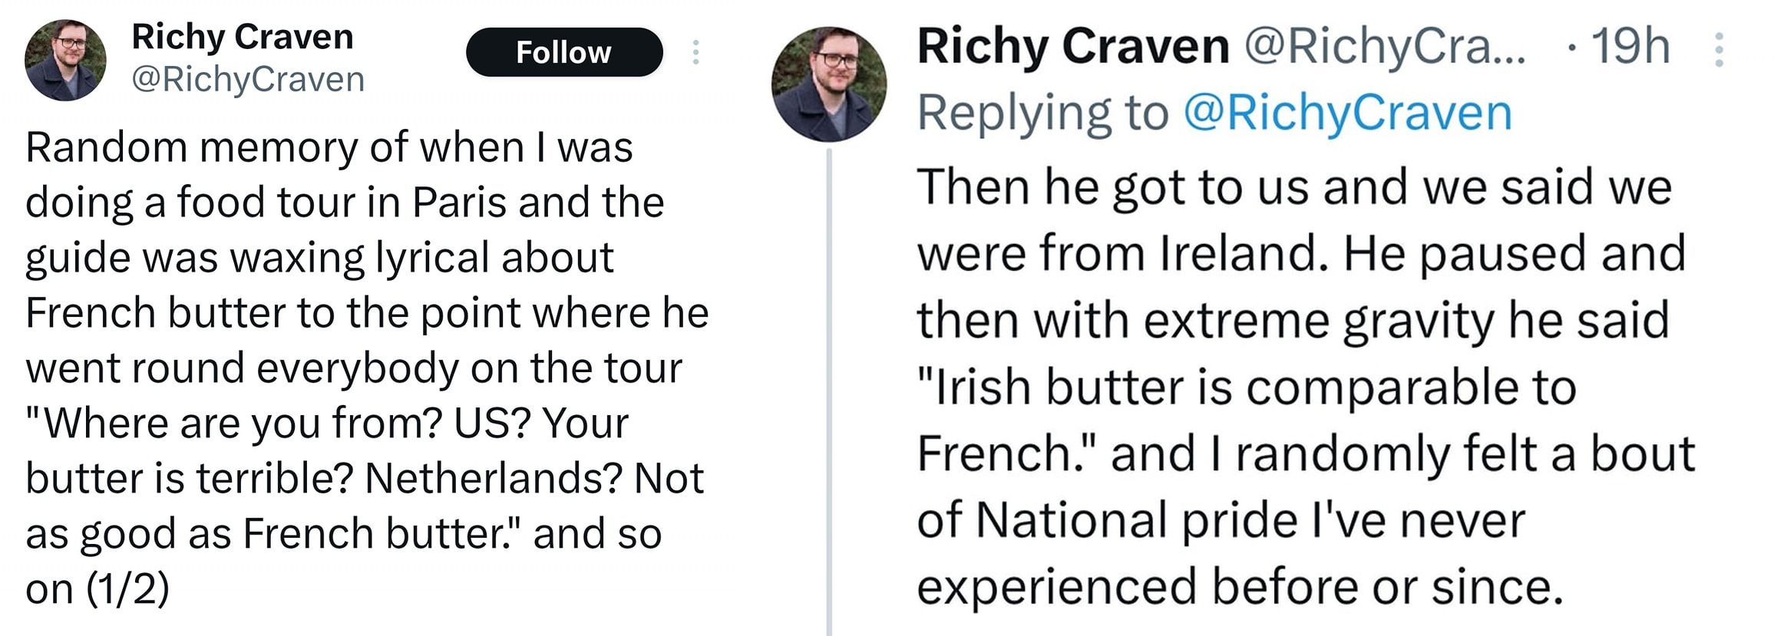Image resolution: width=1777 pixels, height=636 pixels.
Task: Click the 'Irish butter is comparable to' text
Action: click(1247, 387)
